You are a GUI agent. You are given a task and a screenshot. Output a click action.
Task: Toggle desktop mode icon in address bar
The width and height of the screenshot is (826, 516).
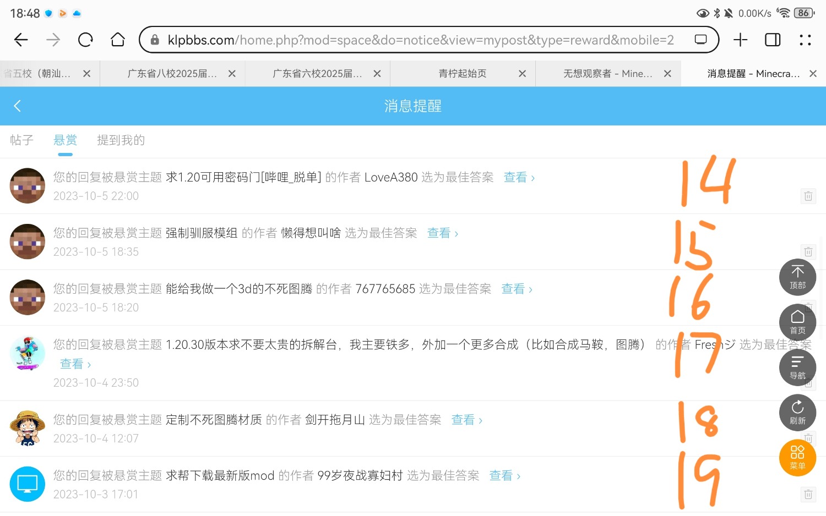tap(700, 40)
